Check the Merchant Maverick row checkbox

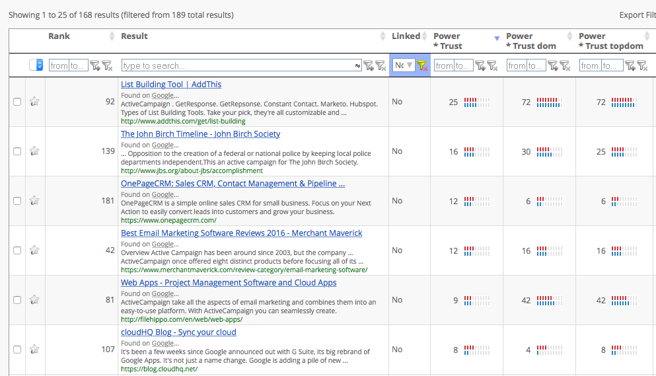(x=17, y=250)
